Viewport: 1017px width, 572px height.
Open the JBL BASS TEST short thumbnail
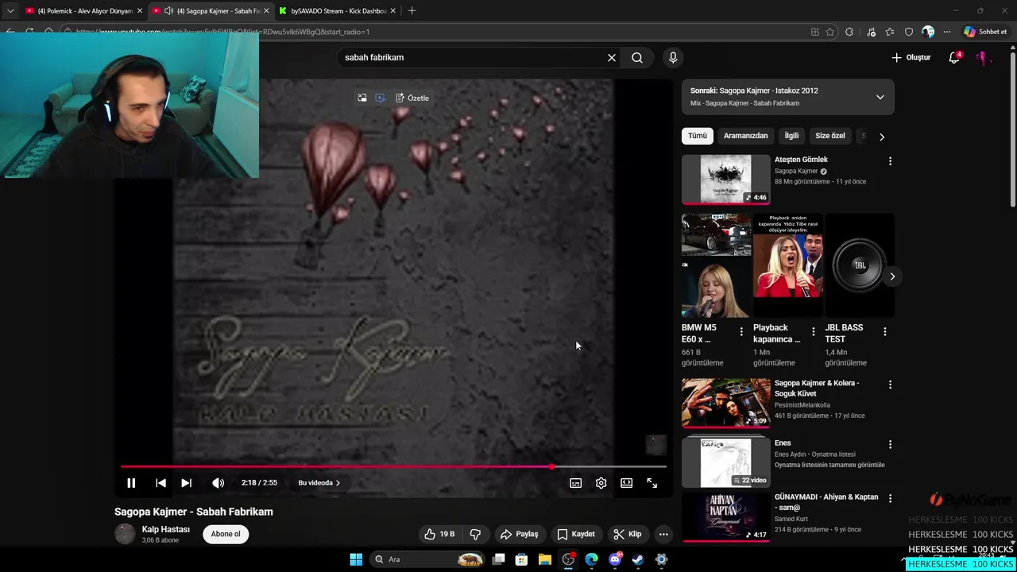[860, 265]
